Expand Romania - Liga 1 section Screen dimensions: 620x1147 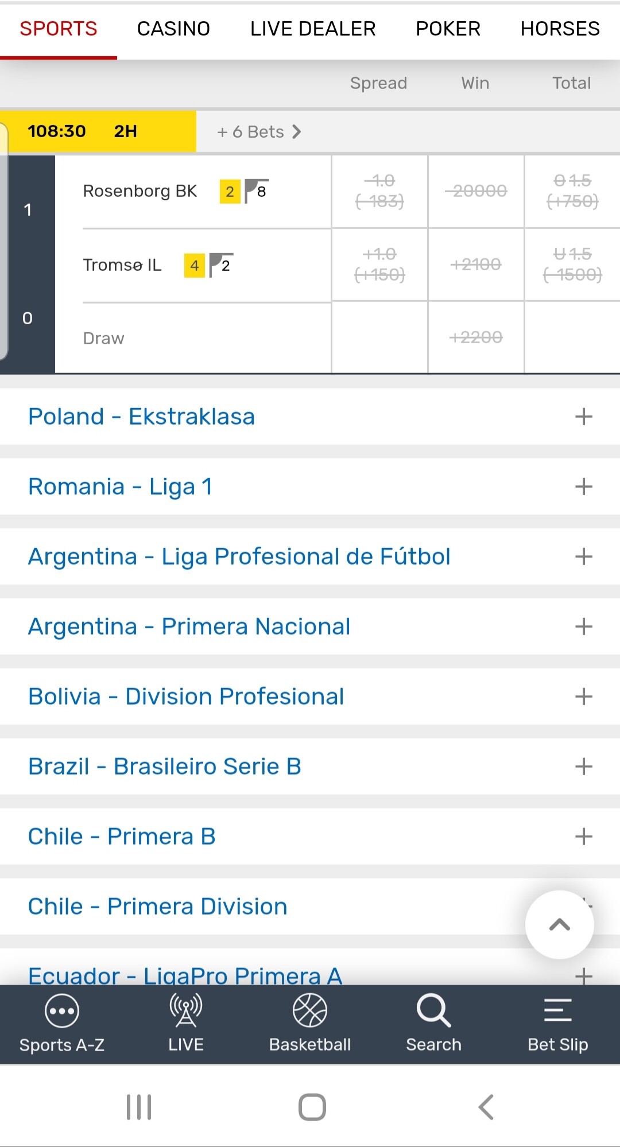pos(583,487)
